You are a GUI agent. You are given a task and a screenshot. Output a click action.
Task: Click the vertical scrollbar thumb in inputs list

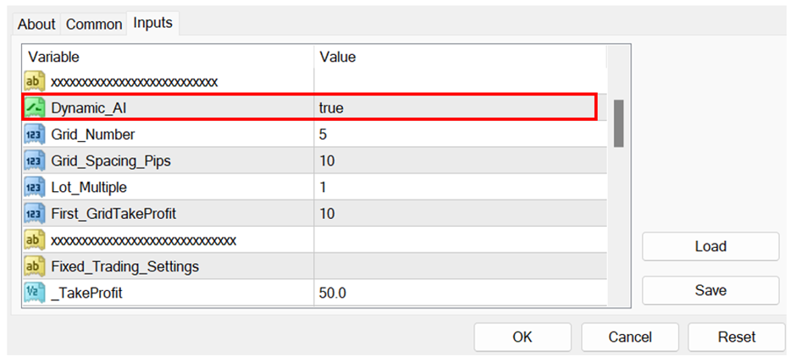618,123
